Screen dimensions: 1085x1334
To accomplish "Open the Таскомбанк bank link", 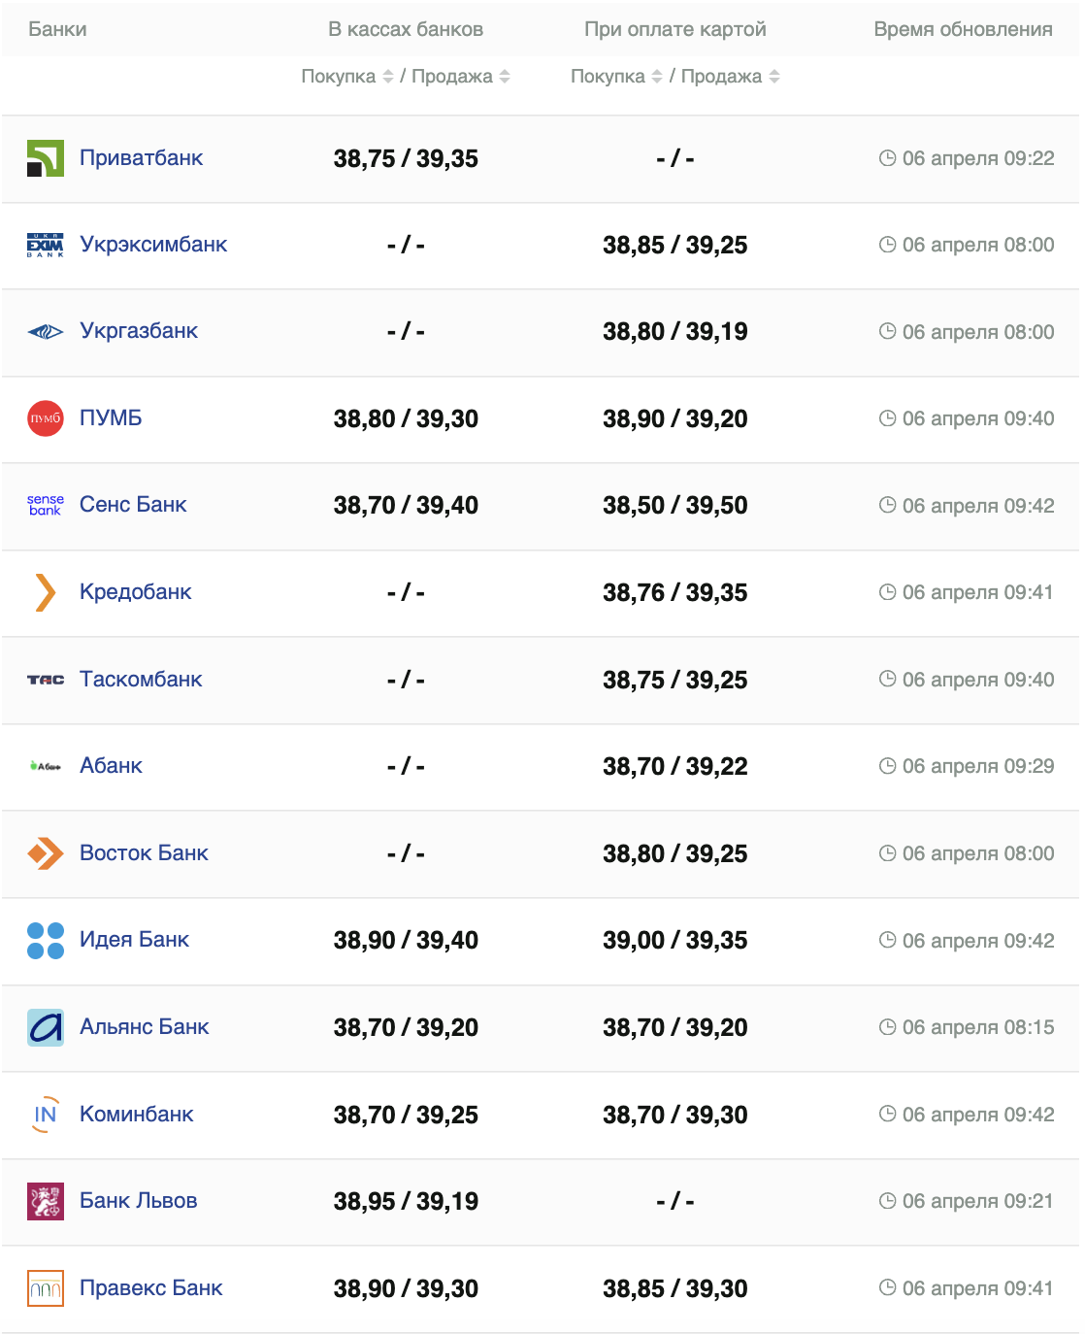I will pos(141,679).
